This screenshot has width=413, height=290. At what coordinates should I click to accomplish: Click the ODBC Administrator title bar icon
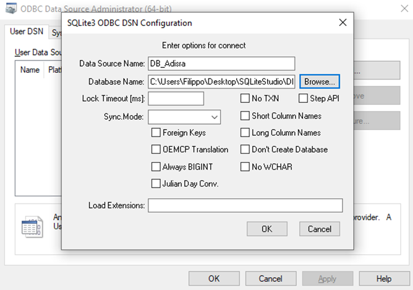11,9
